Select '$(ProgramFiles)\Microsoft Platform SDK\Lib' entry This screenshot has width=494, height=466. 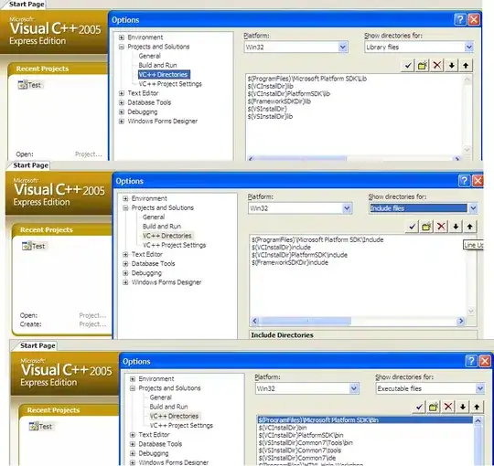[x=307, y=79]
